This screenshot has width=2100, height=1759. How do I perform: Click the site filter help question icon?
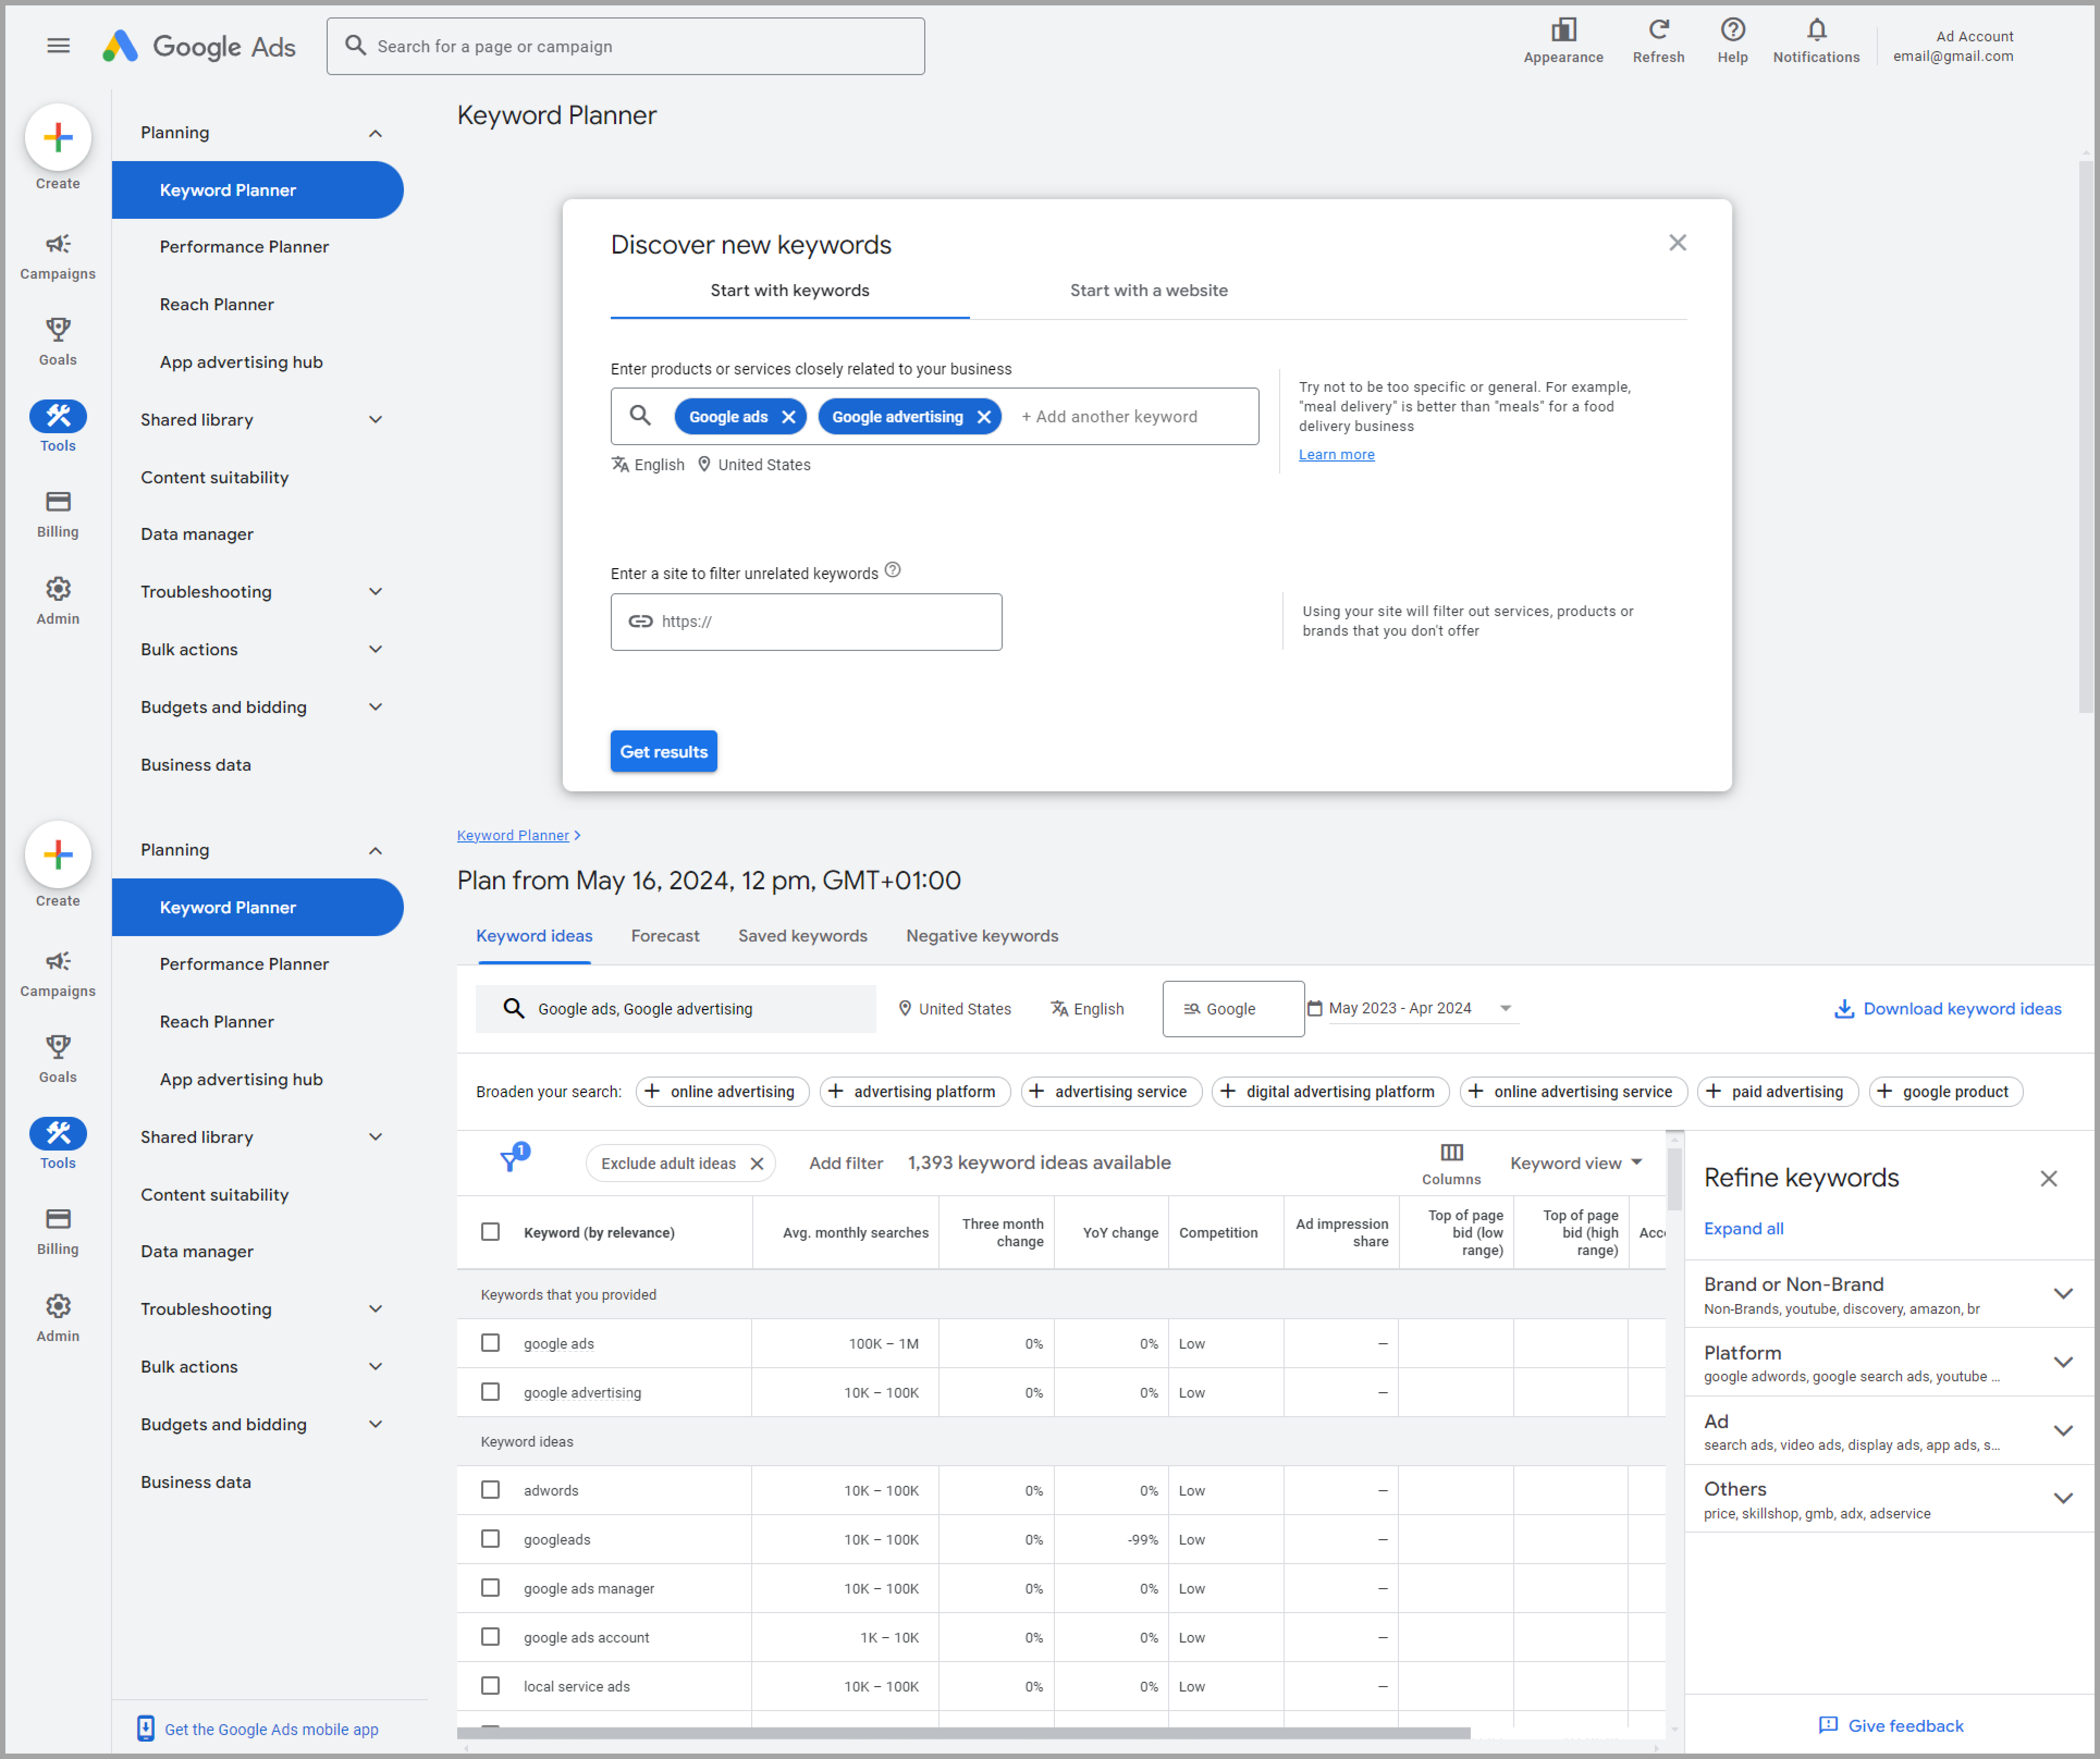(892, 570)
